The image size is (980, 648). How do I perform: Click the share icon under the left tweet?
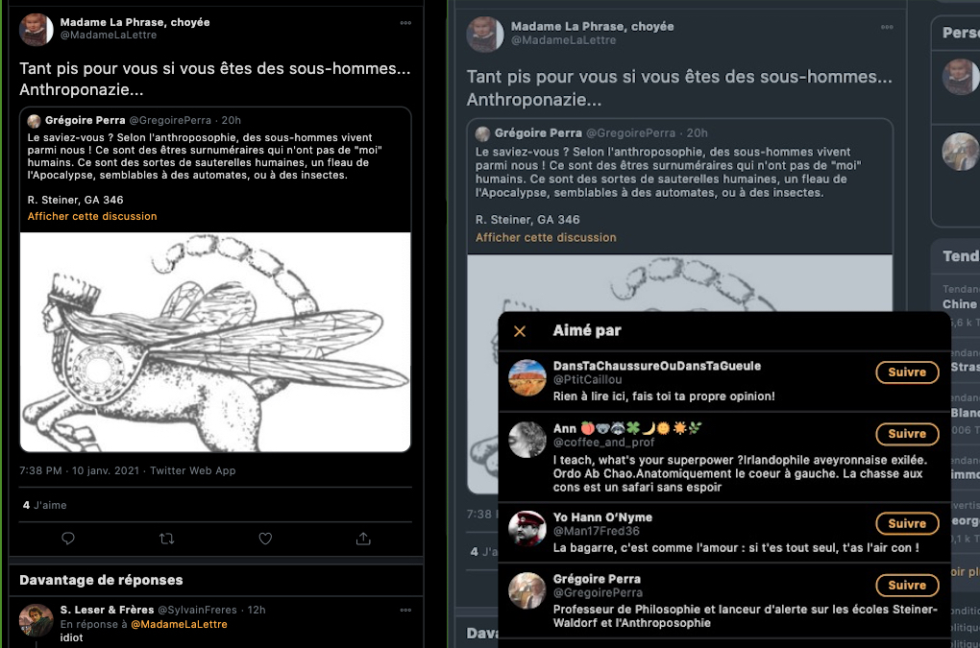pyautogui.click(x=363, y=539)
